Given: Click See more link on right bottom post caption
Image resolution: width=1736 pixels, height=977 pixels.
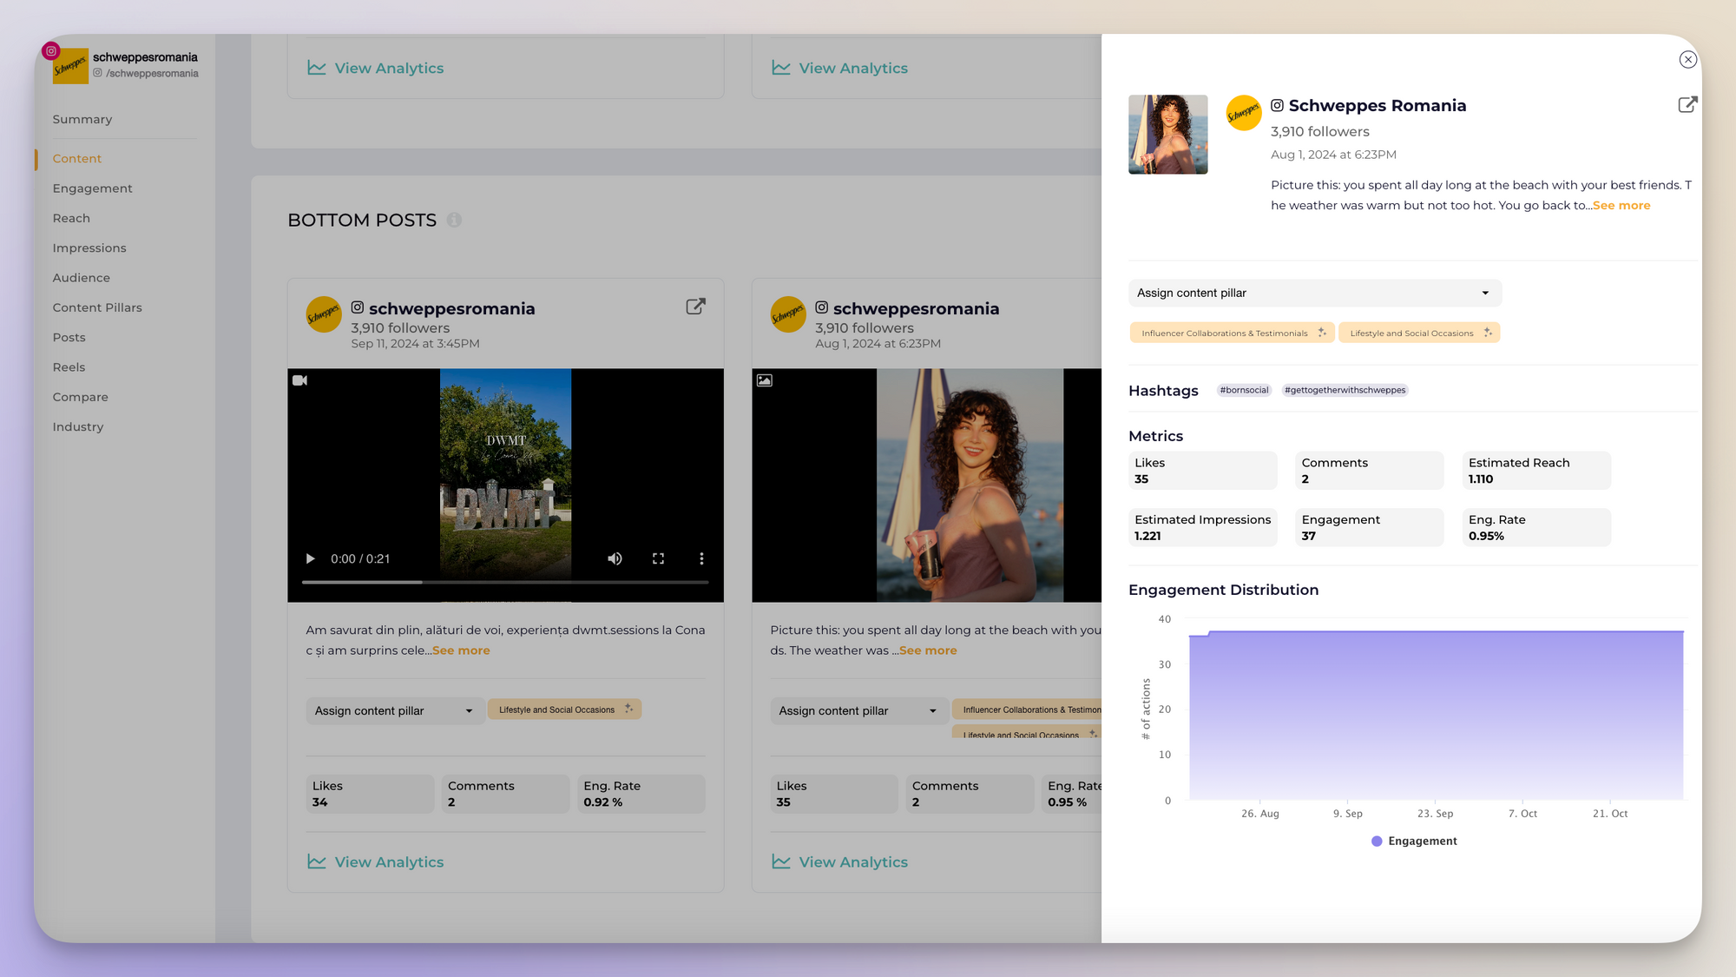Looking at the screenshot, I should click(929, 650).
